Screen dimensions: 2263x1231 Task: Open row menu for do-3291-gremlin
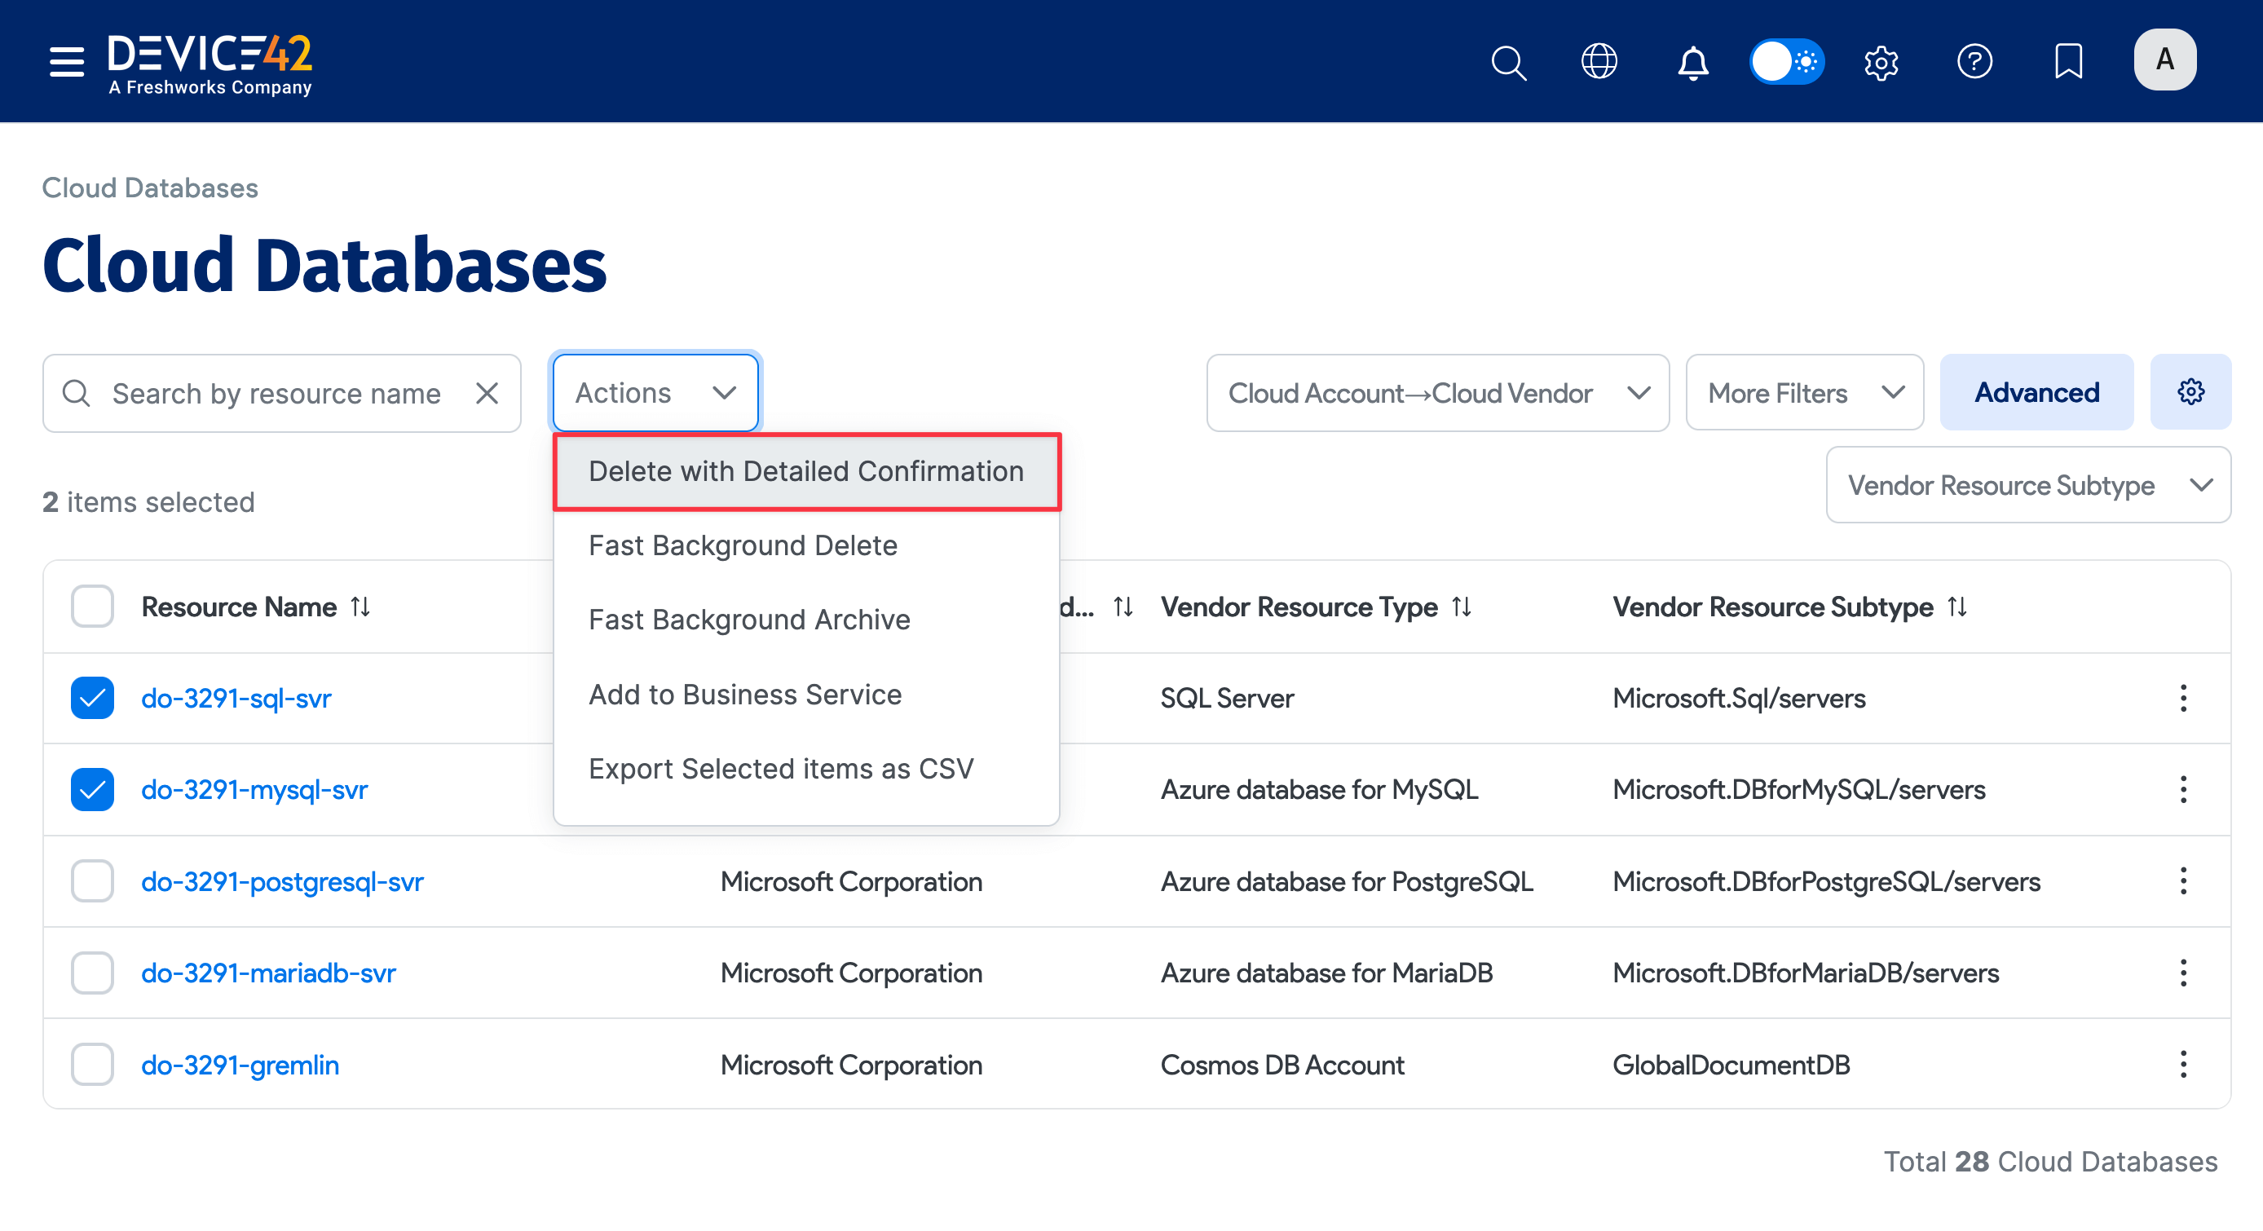(x=2183, y=1064)
